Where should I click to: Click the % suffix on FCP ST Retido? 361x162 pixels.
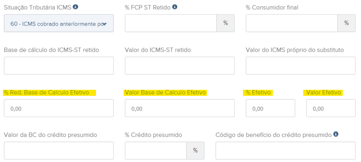click(225, 23)
